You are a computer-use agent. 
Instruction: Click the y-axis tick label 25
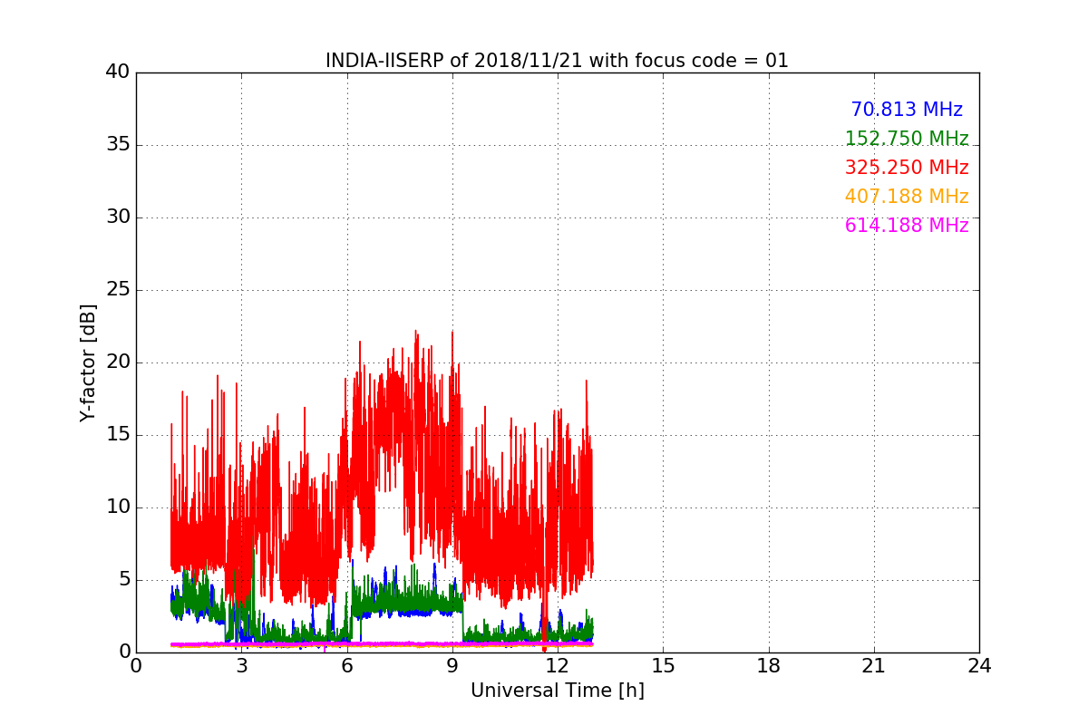tap(118, 290)
